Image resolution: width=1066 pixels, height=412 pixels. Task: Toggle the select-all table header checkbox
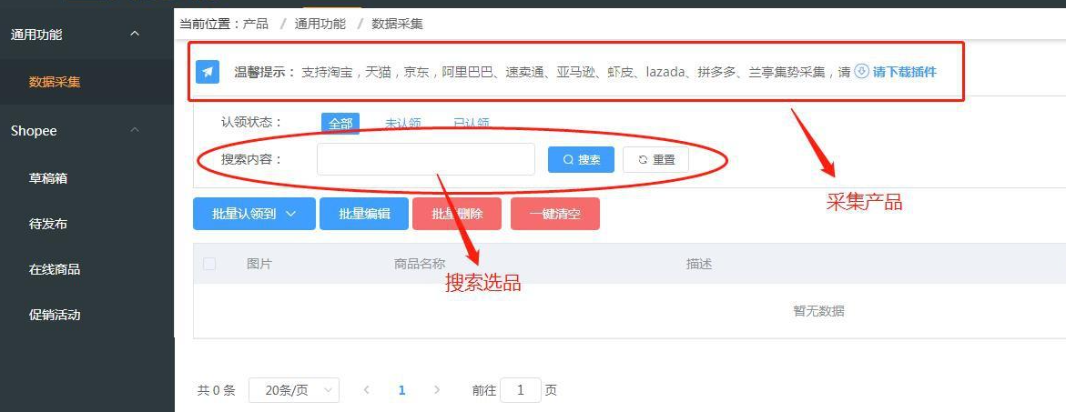pos(209,264)
